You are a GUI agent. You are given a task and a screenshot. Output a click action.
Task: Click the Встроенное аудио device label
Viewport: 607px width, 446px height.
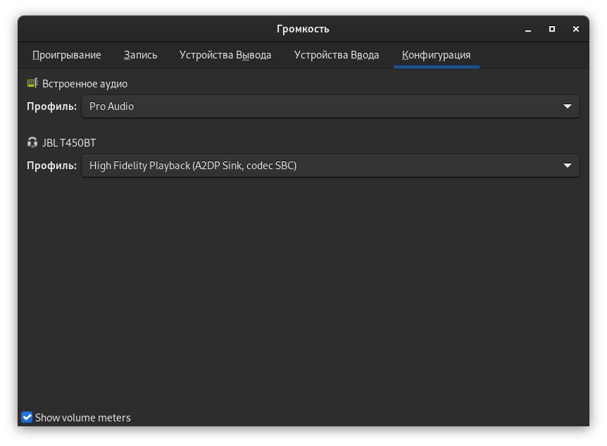[x=85, y=84]
